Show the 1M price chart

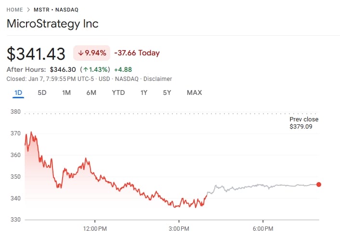66,93
